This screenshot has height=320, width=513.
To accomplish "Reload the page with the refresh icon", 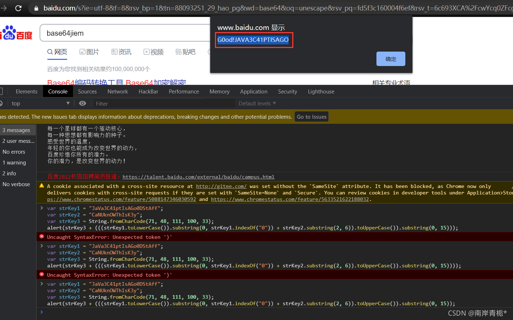I will point(18,8).
